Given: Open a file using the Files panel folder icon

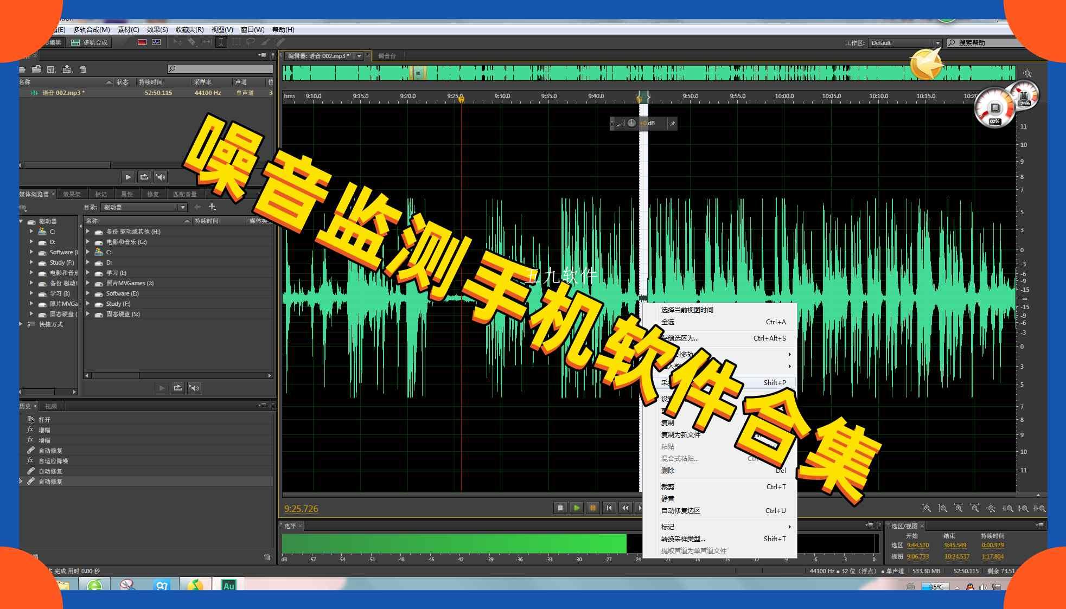Looking at the screenshot, I should click(x=23, y=69).
